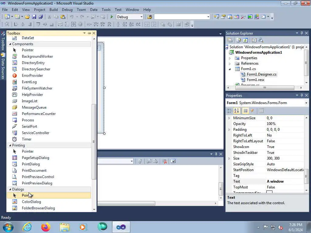Toggle auto-hide pin on Solution Explorer

(302, 33)
